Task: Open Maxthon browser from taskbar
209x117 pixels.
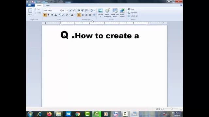Action: [68, 114]
